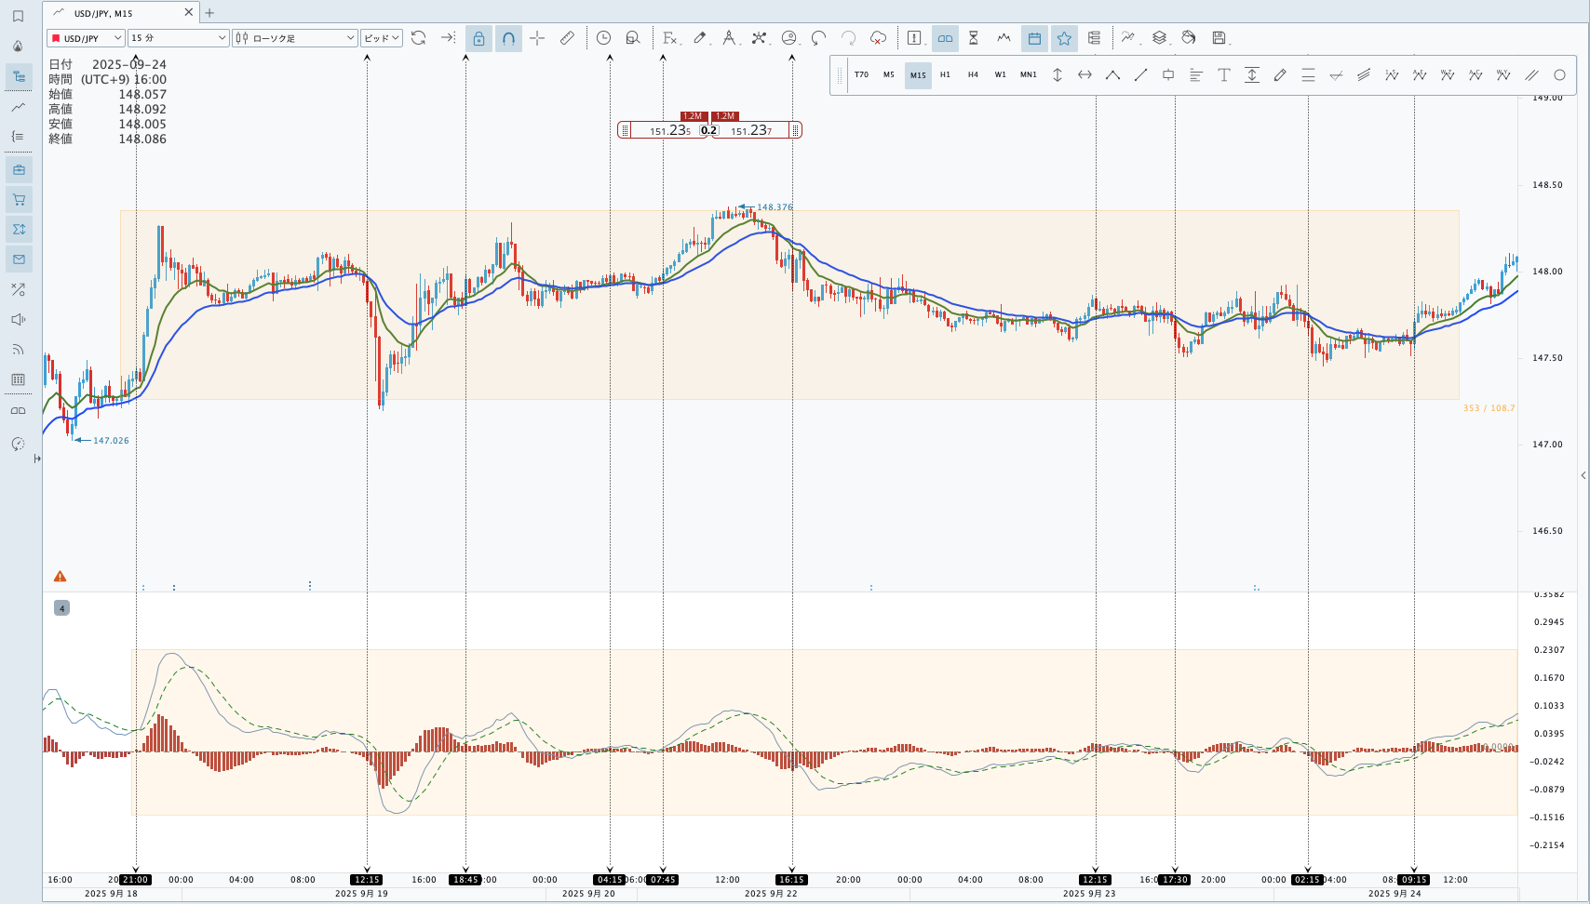The height and width of the screenshot is (904, 1590).
Task: Select the ruler measurement tool
Action: 567,38
